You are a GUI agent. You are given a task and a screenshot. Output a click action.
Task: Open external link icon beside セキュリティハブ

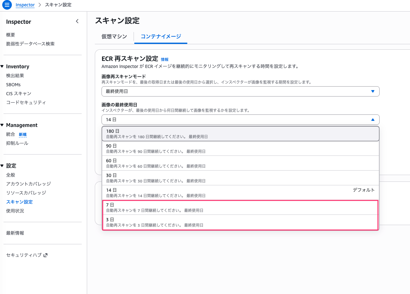tap(45, 255)
